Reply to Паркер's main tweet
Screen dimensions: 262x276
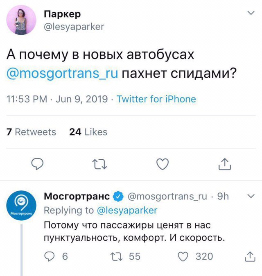(37, 164)
